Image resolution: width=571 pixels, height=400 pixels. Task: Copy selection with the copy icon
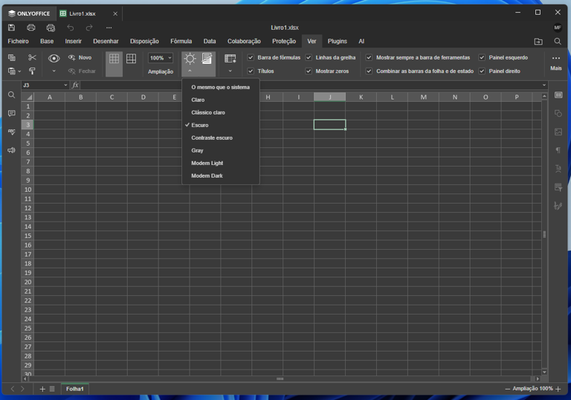coord(12,57)
